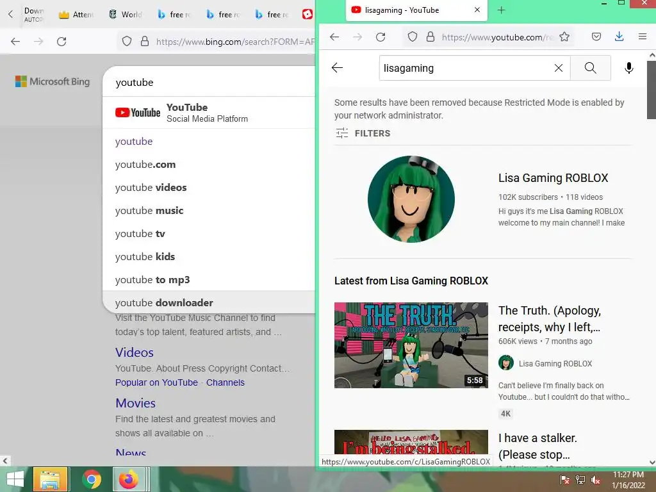
Task: Play The Truth video thumbnail
Action: pyautogui.click(x=411, y=345)
